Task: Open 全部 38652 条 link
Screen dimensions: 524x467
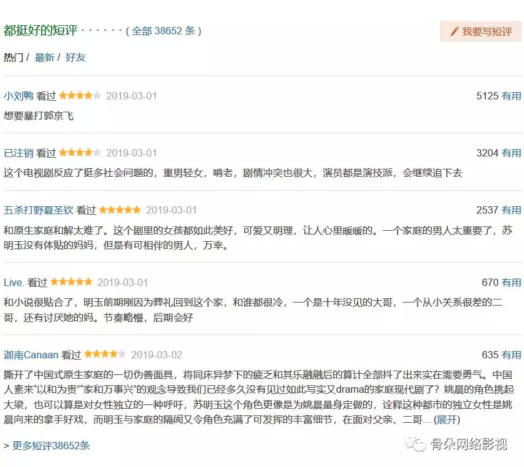Action: click(x=163, y=31)
